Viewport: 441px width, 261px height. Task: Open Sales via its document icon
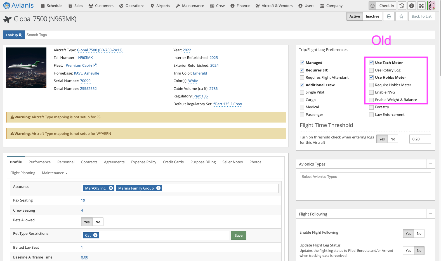pos(70,6)
